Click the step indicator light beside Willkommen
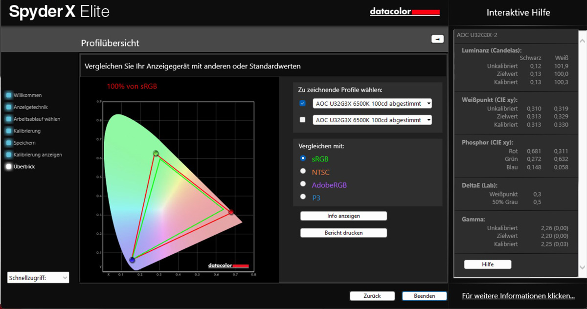587x309 pixels. click(8, 95)
